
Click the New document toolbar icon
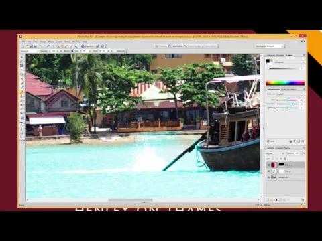23,46
